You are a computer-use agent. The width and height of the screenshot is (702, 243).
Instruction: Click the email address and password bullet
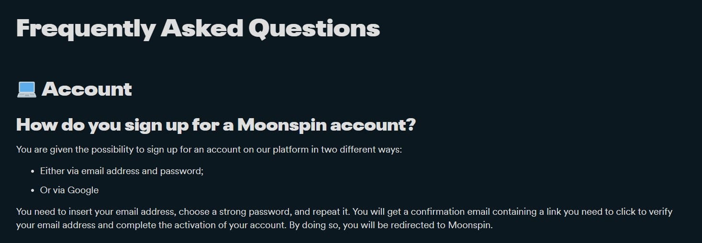(x=122, y=171)
